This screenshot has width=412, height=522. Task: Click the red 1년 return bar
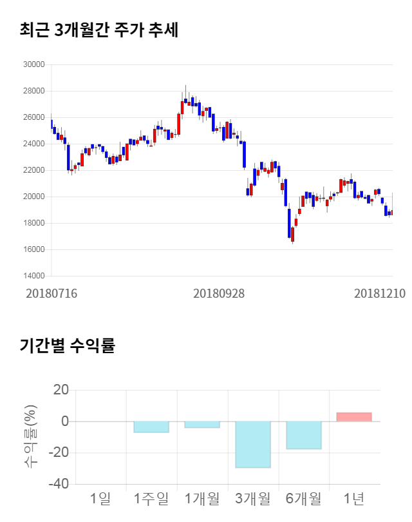[354, 417]
